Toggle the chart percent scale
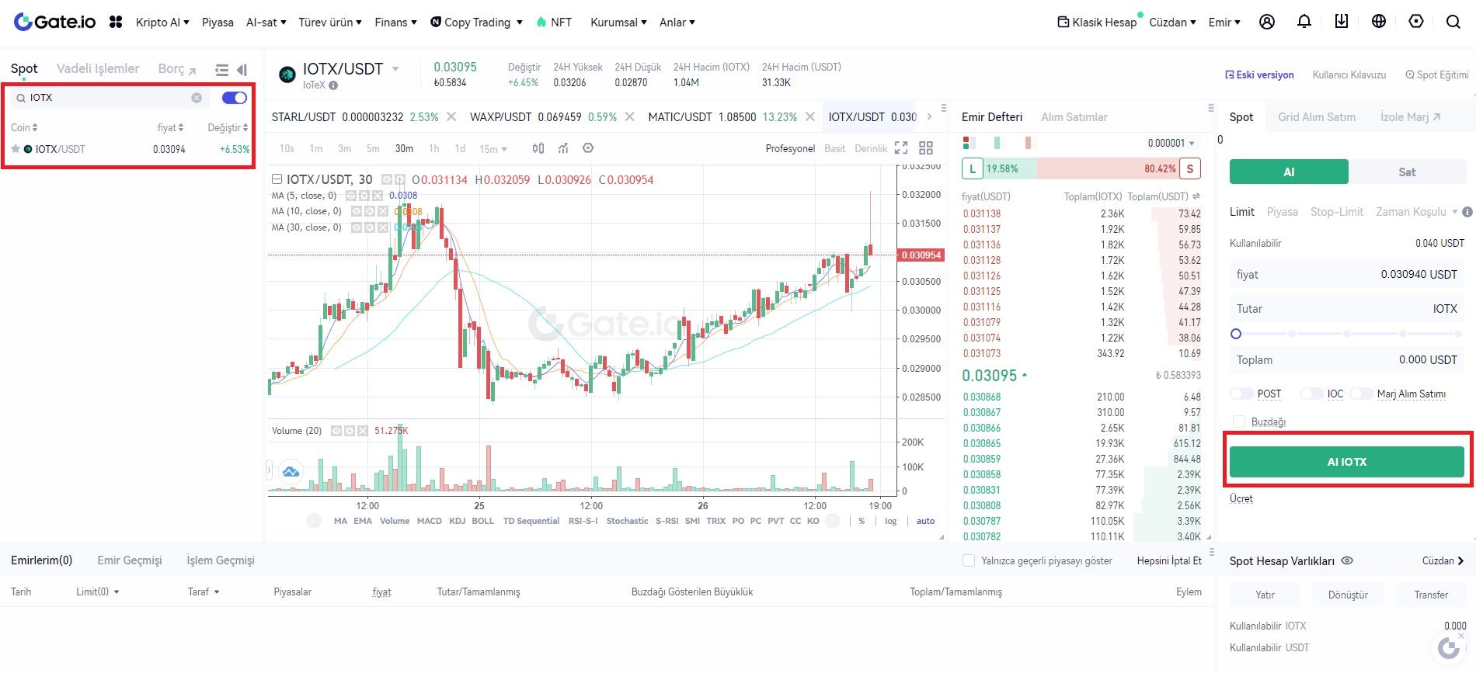 point(862,522)
